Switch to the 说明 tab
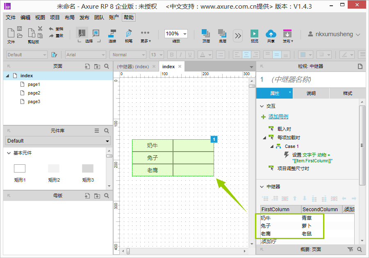Viewport: 369px width, 258px height. pyautogui.click(x=311, y=93)
